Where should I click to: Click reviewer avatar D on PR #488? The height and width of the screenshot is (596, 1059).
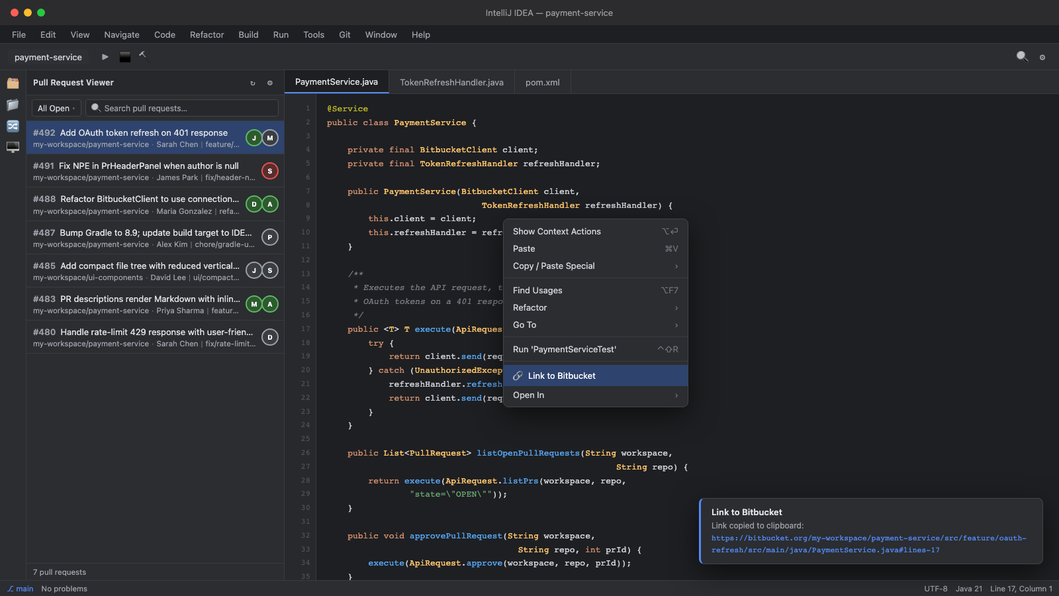(254, 204)
